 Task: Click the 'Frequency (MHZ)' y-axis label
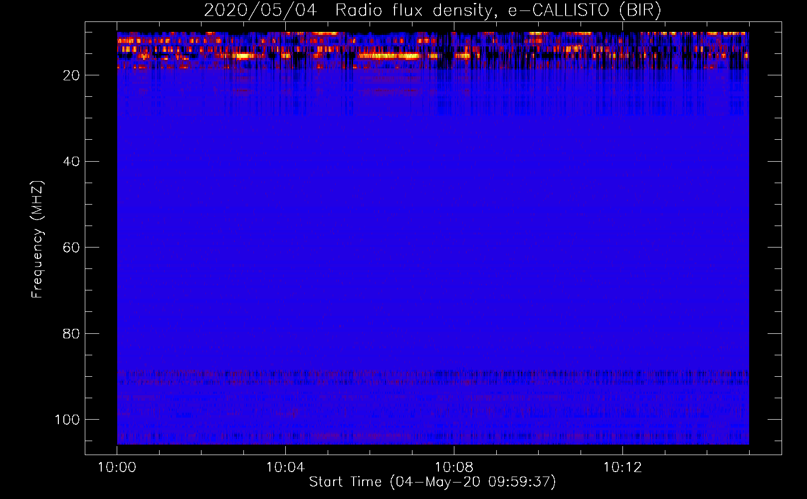[x=38, y=240]
